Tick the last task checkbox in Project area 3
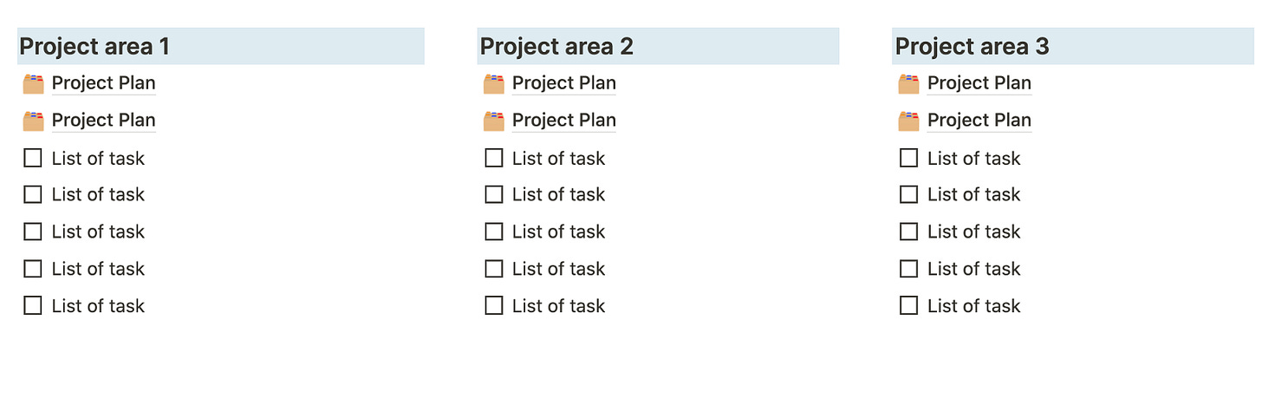The height and width of the screenshot is (418, 1262). tap(909, 305)
